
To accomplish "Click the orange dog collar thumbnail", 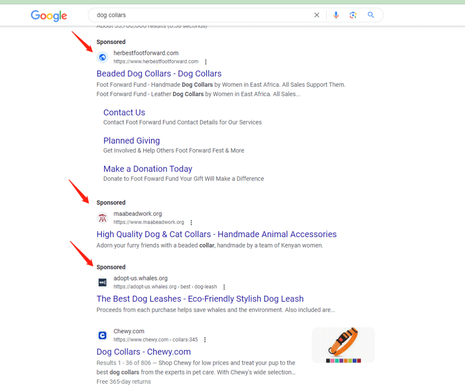I will 343,344.
